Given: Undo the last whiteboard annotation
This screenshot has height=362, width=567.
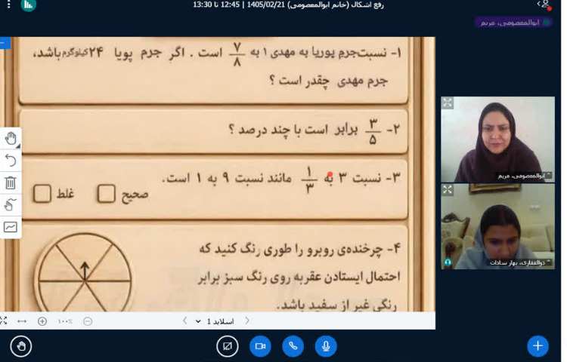Looking at the screenshot, I should [x=11, y=161].
